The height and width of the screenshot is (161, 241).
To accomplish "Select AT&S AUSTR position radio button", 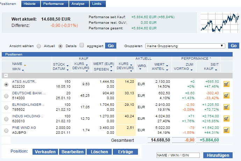I will 6,85.
